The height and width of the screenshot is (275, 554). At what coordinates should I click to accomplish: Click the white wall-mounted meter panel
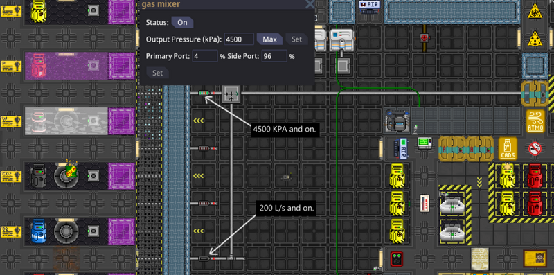[424, 204]
